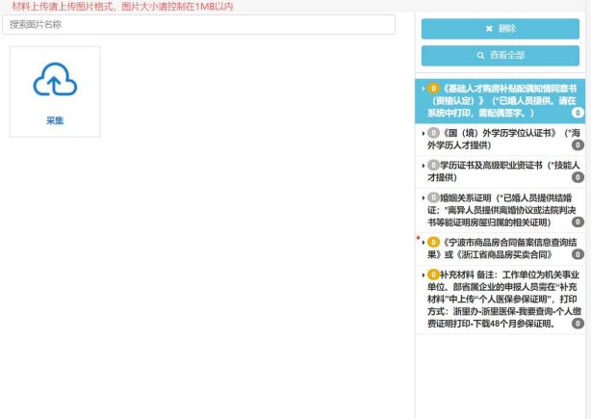Click the orange count badge before 基础人才购房补贴
The image size is (591, 419).
433,89
